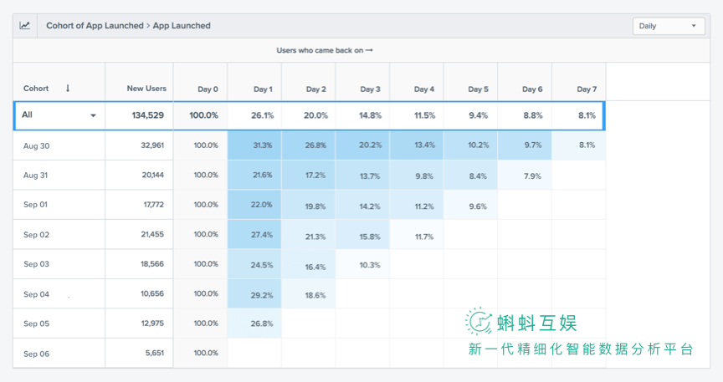Click the 20.0% Day 2 value in All row
Viewport: 723px width, 382px height.
315,115
